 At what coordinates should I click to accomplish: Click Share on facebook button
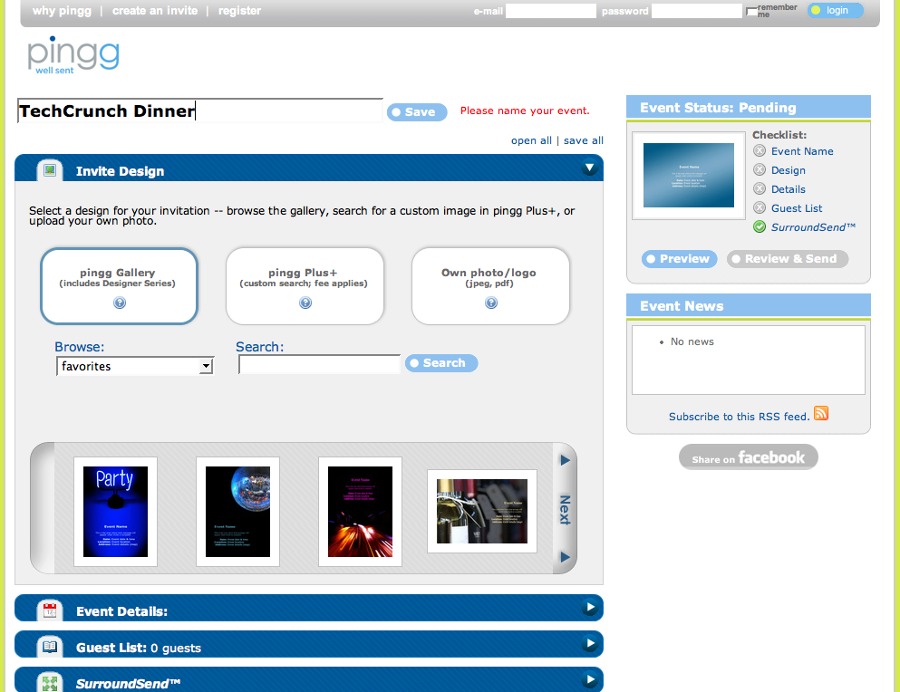pos(749,457)
